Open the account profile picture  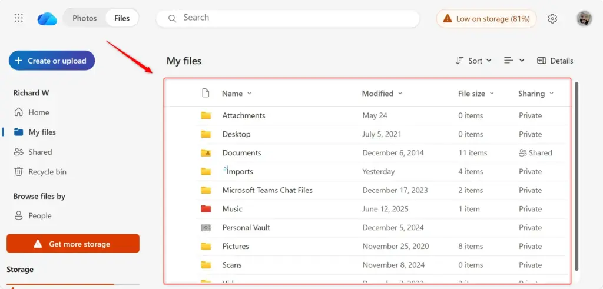[584, 18]
